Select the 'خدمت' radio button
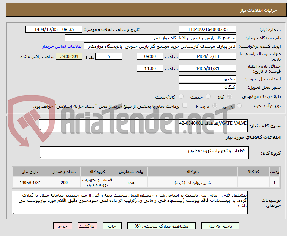 pos(208,96)
